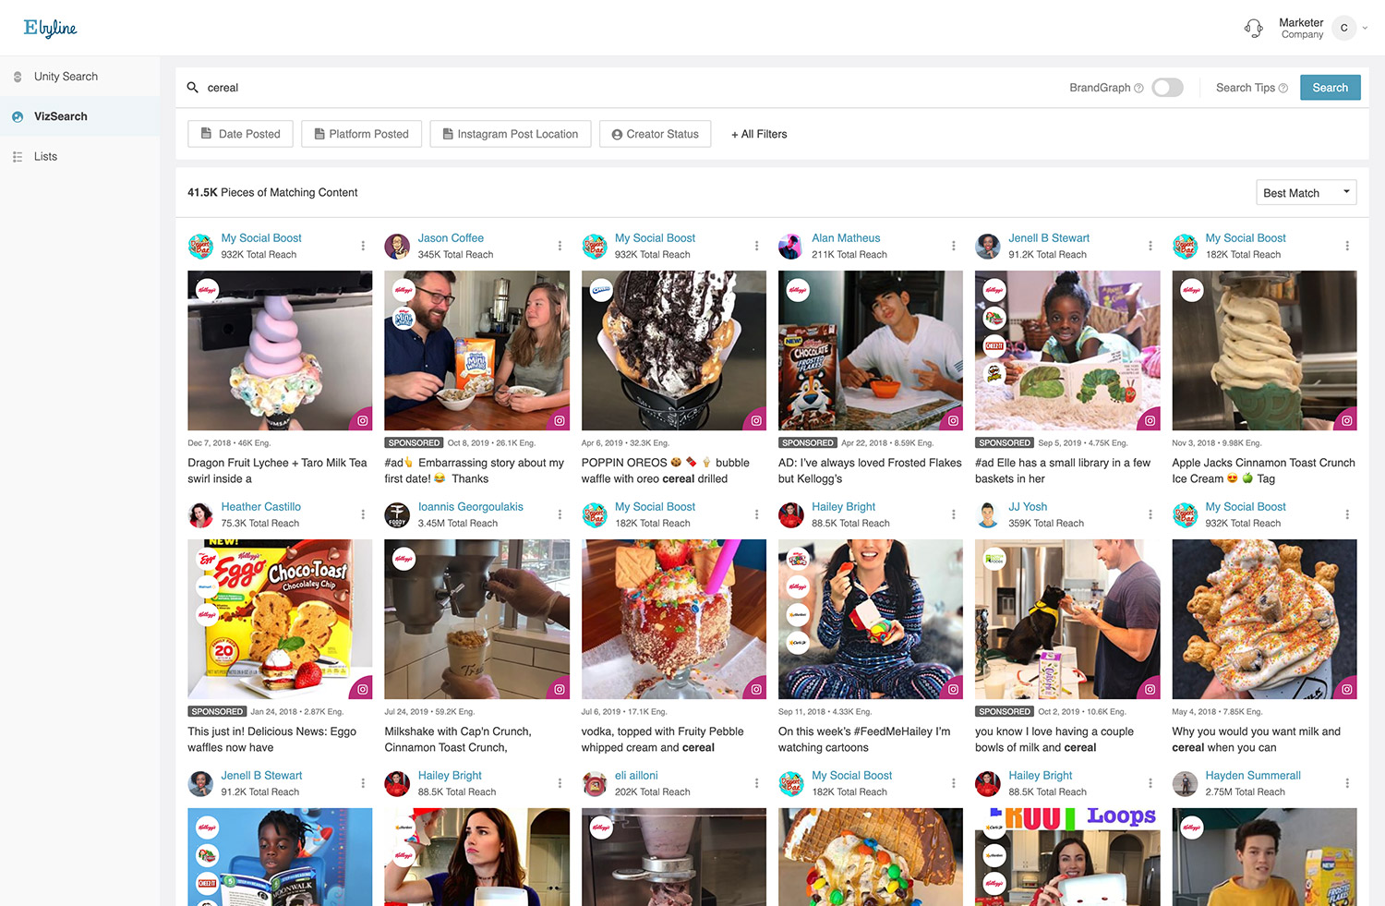1385x906 pixels.
Task: Expand the Instagram Post Location filter
Action: click(511, 134)
